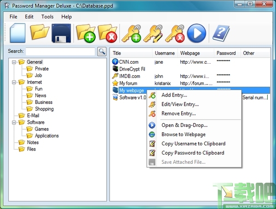Click the Serial num... cell in Other column
The height and width of the screenshot is (209, 276).
click(254, 98)
